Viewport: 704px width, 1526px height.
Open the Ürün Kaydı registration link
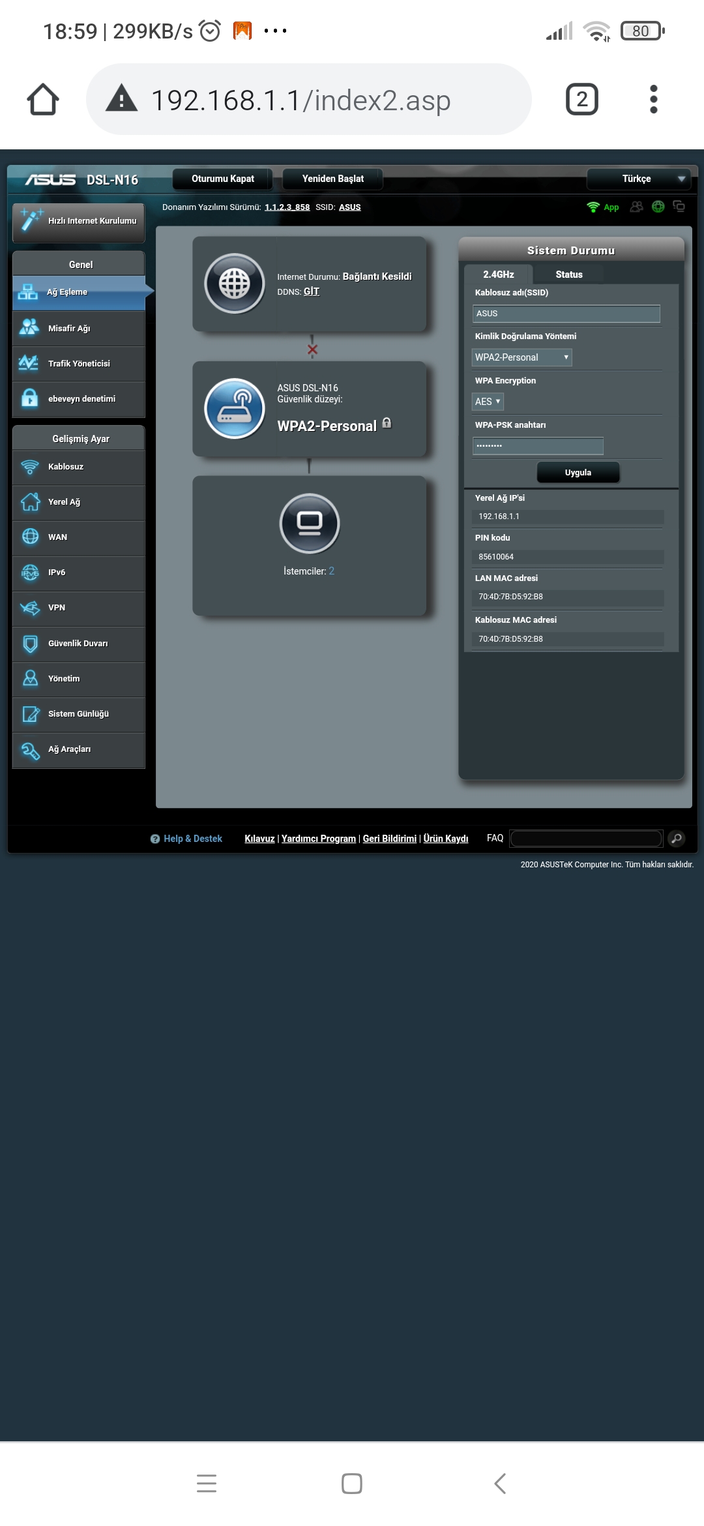click(446, 839)
